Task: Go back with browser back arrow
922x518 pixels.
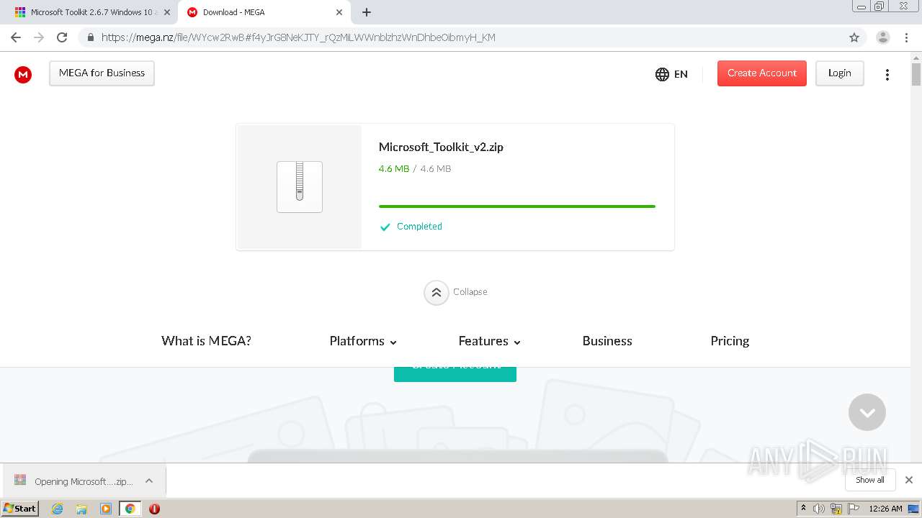Action: click(16, 37)
